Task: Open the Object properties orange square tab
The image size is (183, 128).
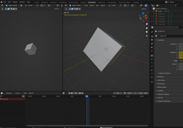Action: (152, 55)
